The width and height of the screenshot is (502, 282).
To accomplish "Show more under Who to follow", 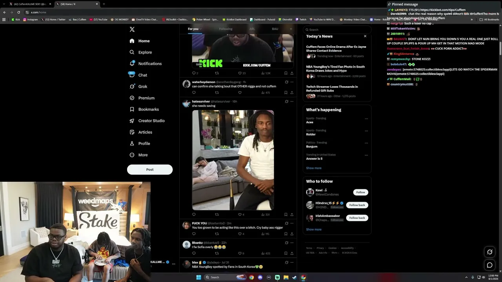I will (314, 230).
